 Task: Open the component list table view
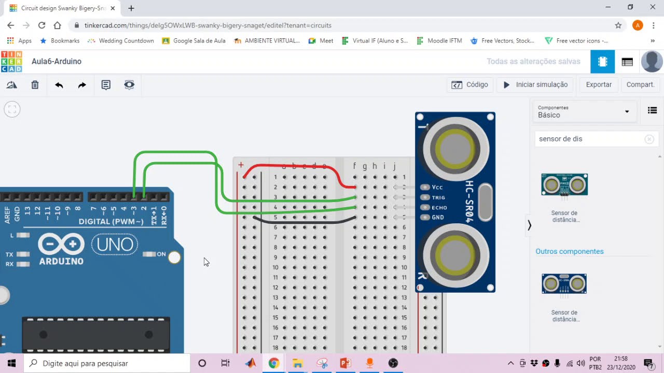[627, 62]
